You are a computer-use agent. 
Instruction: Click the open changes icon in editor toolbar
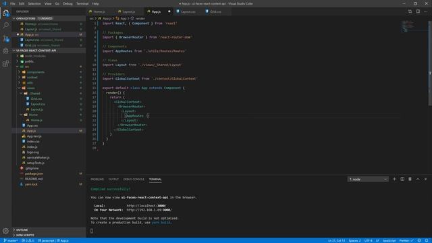coord(410,11)
